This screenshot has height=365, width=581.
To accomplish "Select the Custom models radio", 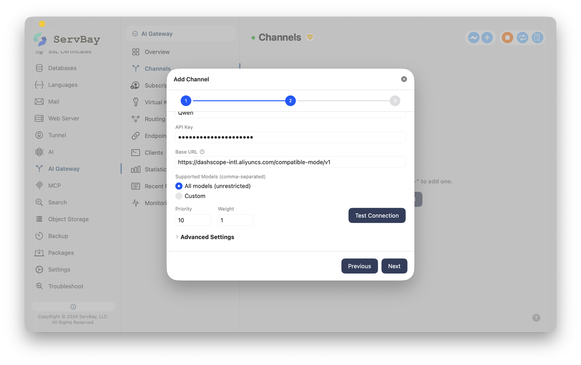I will click(x=179, y=196).
